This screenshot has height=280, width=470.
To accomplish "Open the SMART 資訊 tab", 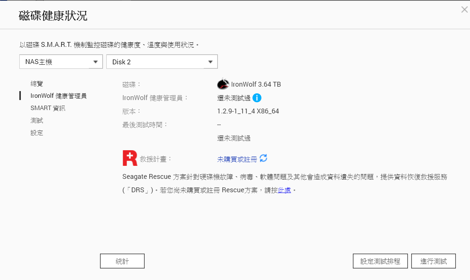I will (48, 108).
